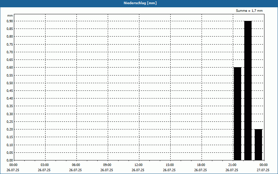This screenshot has width=278, height=174.
Task: Click the 26.07.25 date under 12:00
Action: coord(138,170)
